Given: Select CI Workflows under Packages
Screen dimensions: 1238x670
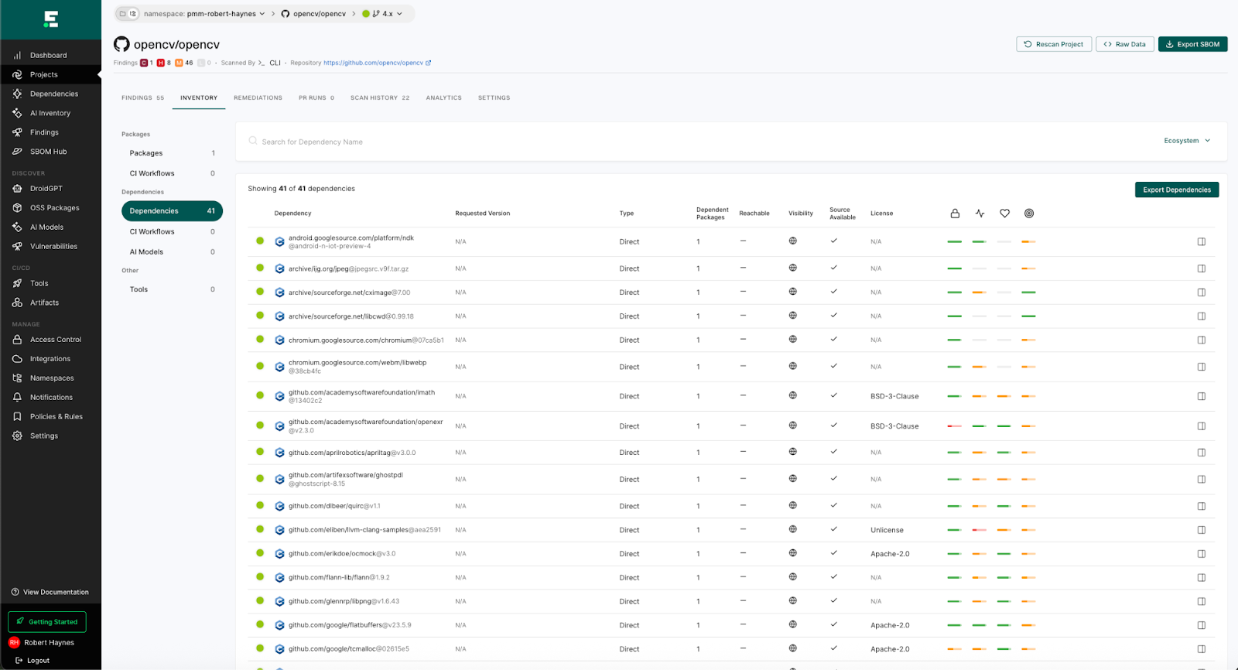Looking at the screenshot, I should (x=172, y=173).
